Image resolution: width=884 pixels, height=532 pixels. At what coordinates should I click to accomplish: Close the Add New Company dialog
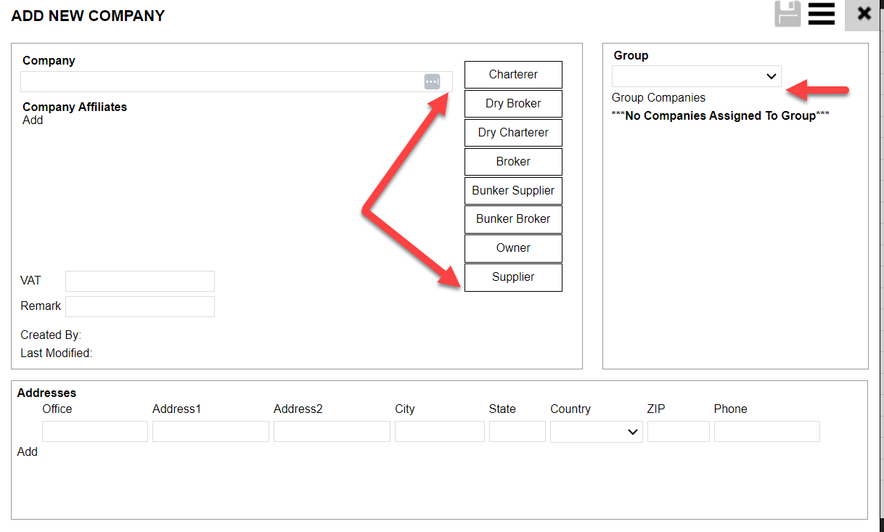click(864, 15)
